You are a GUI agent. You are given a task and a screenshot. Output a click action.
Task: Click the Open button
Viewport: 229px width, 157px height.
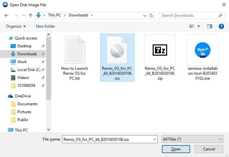pyautogui.click(x=176, y=149)
